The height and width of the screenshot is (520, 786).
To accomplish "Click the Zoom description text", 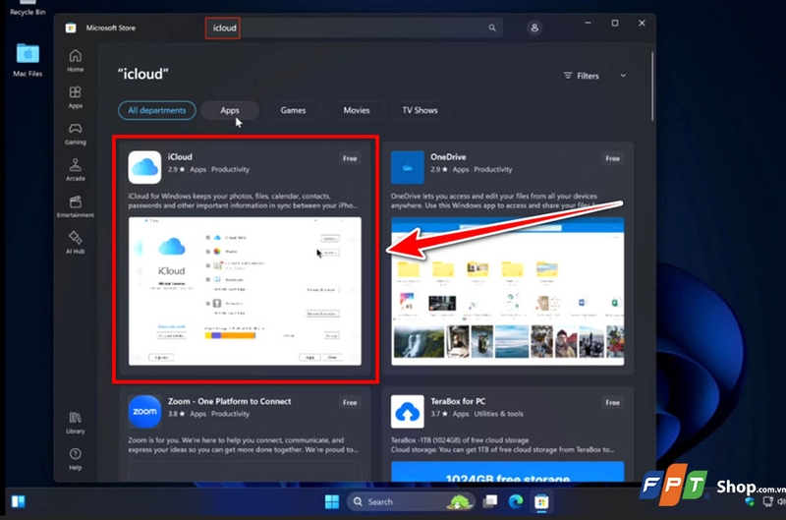I will (243, 444).
